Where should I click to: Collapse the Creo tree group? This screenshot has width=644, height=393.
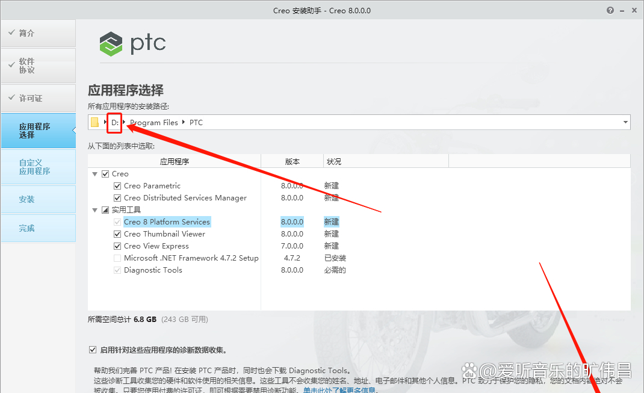[x=95, y=174]
